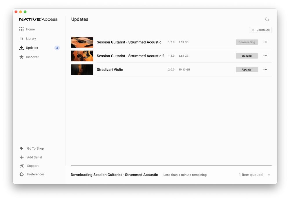Open the Home grid icon in sidebar
This screenshot has width=290, height=201.
click(x=21, y=29)
